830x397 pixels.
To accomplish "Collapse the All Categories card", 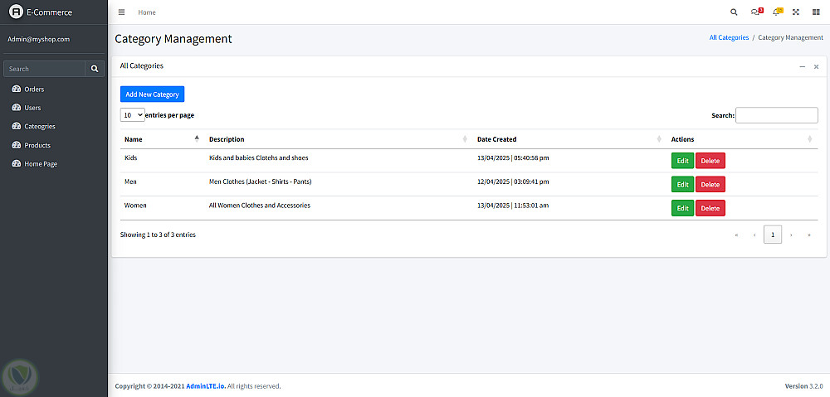I will coord(802,66).
